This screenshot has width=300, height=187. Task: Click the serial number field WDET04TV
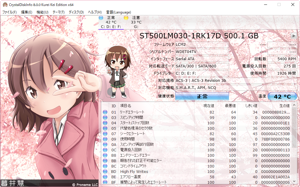pos(202,52)
